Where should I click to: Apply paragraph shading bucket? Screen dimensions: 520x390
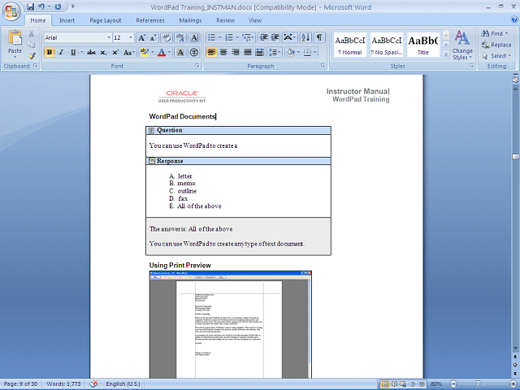pos(291,52)
